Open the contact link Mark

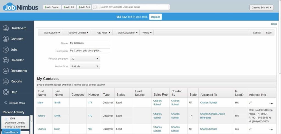pos(40,103)
